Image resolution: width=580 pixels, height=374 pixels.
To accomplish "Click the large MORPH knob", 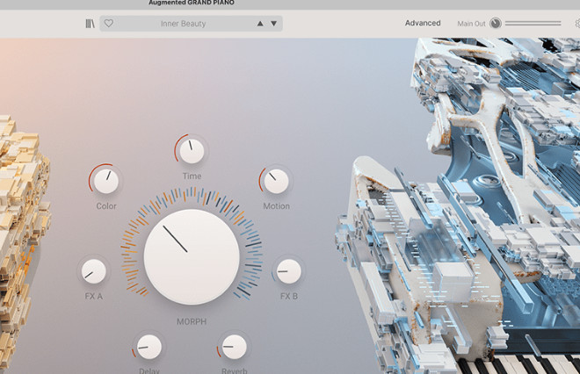I will click(x=192, y=257).
